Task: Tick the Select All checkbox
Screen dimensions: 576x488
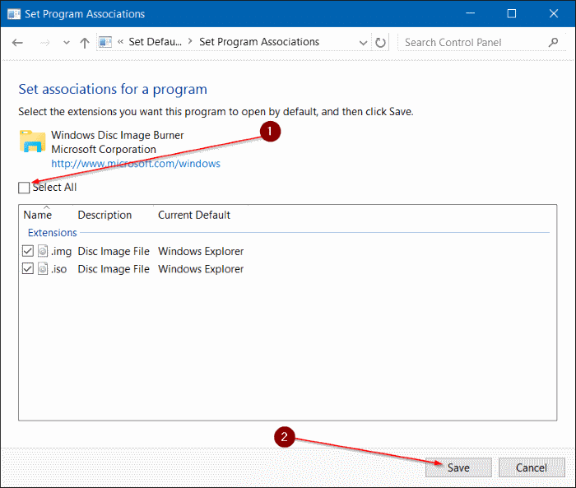Action: [x=24, y=188]
